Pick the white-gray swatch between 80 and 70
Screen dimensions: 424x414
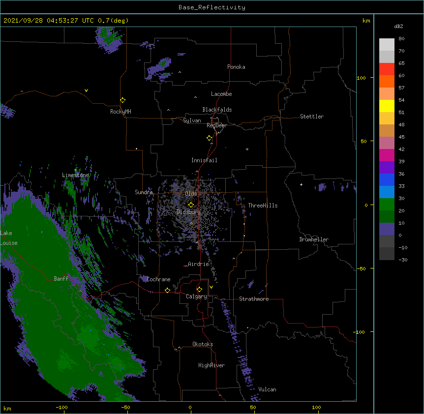pos(387,45)
